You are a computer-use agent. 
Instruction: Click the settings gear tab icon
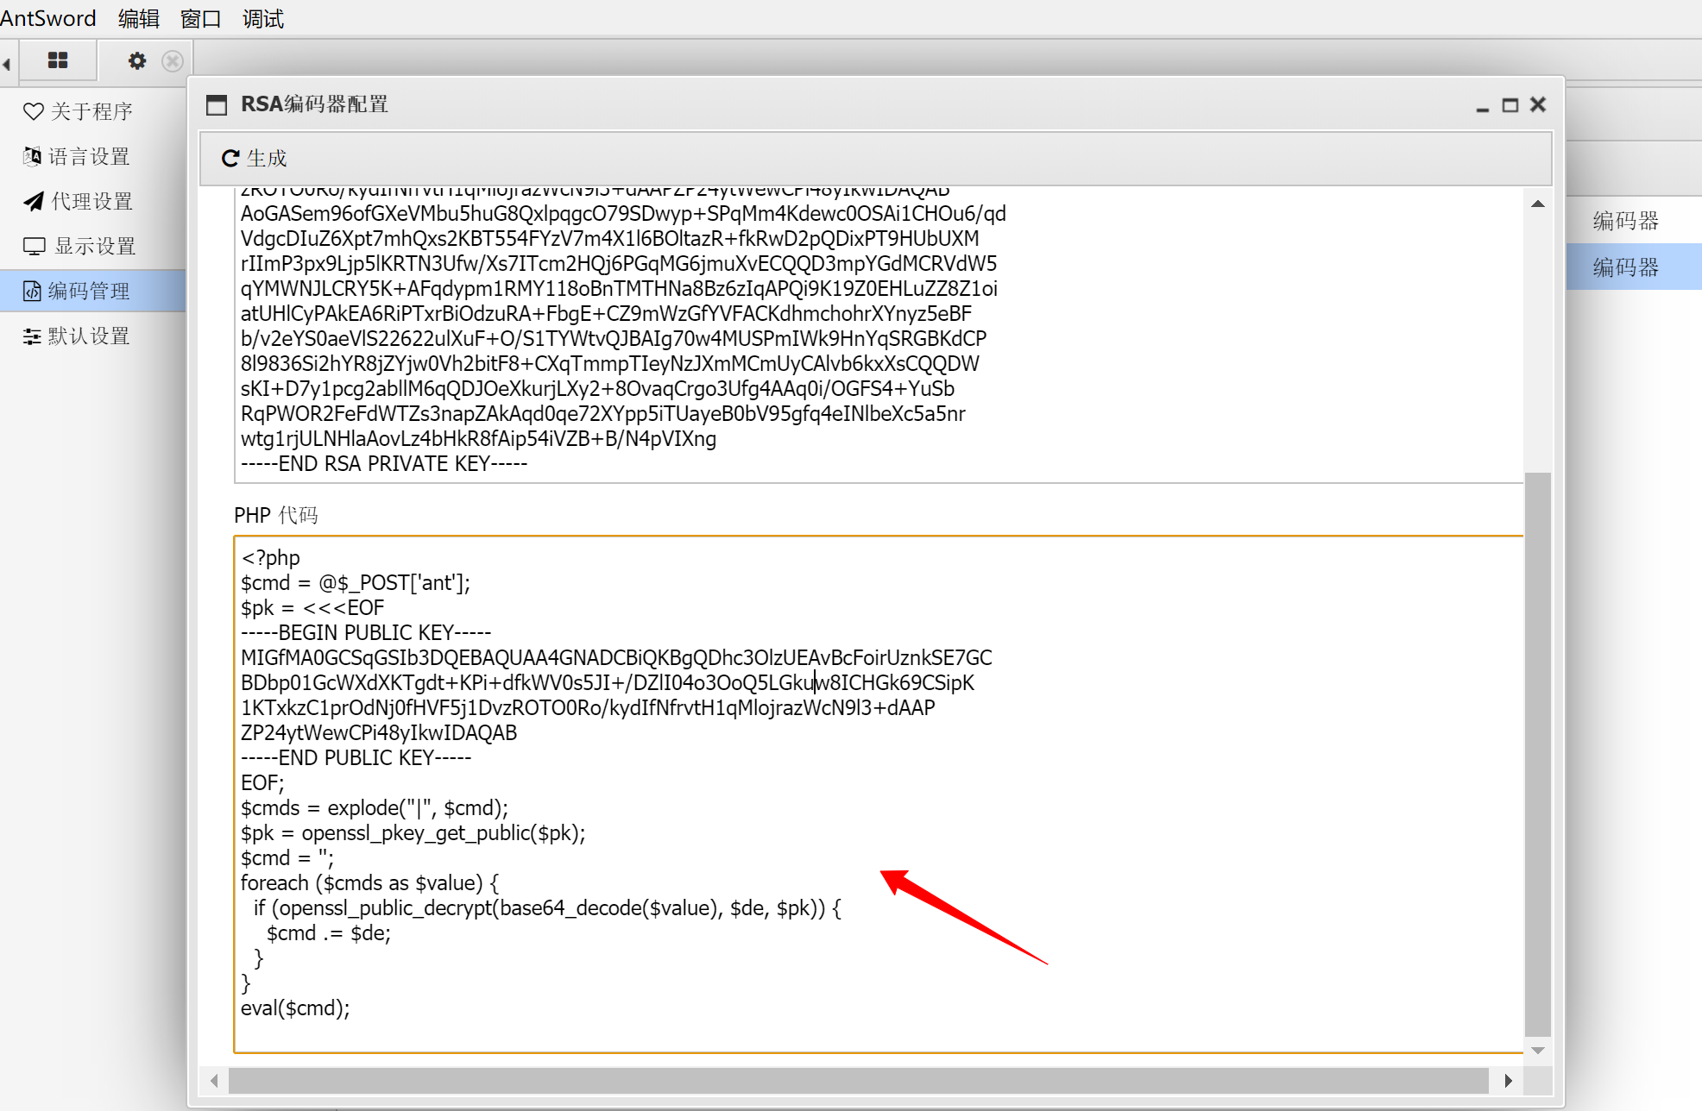tap(136, 60)
